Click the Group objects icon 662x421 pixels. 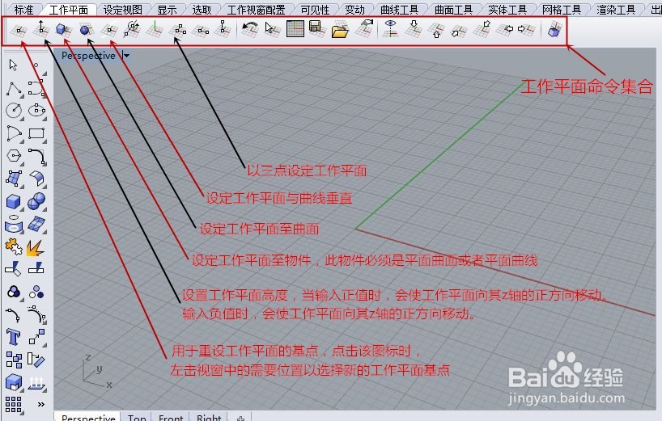pyautogui.click(x=14, y=292)
